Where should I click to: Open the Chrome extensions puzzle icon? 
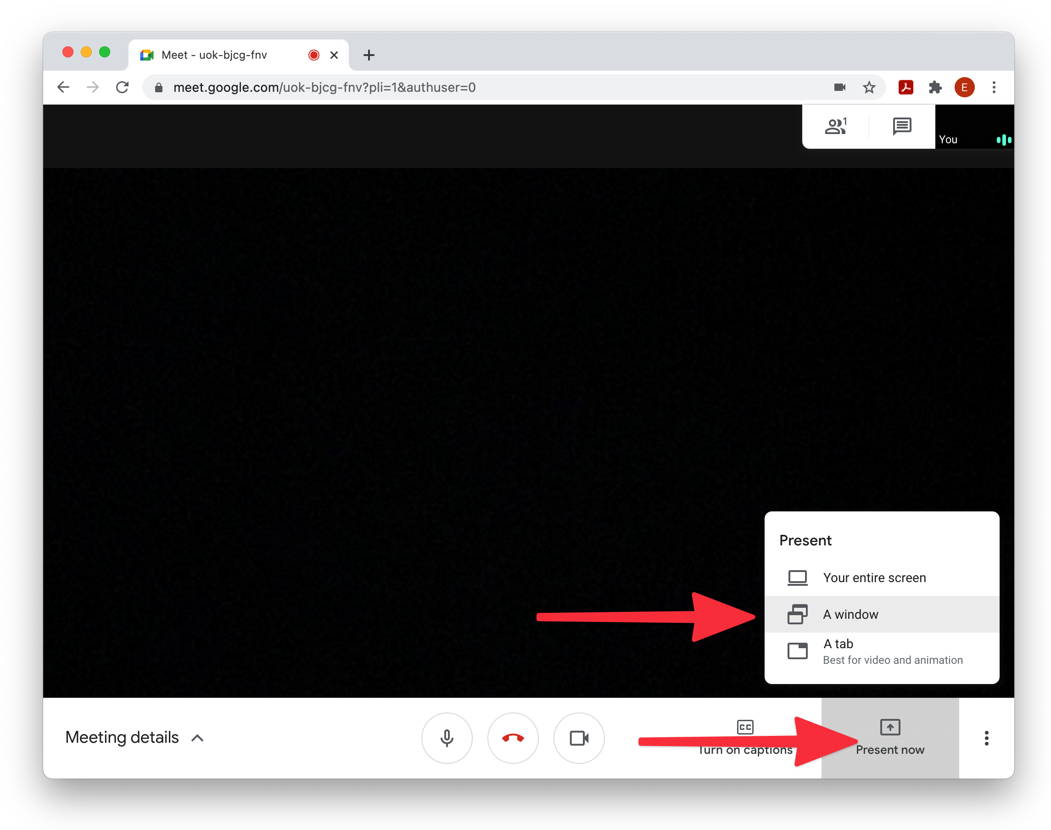935,88
